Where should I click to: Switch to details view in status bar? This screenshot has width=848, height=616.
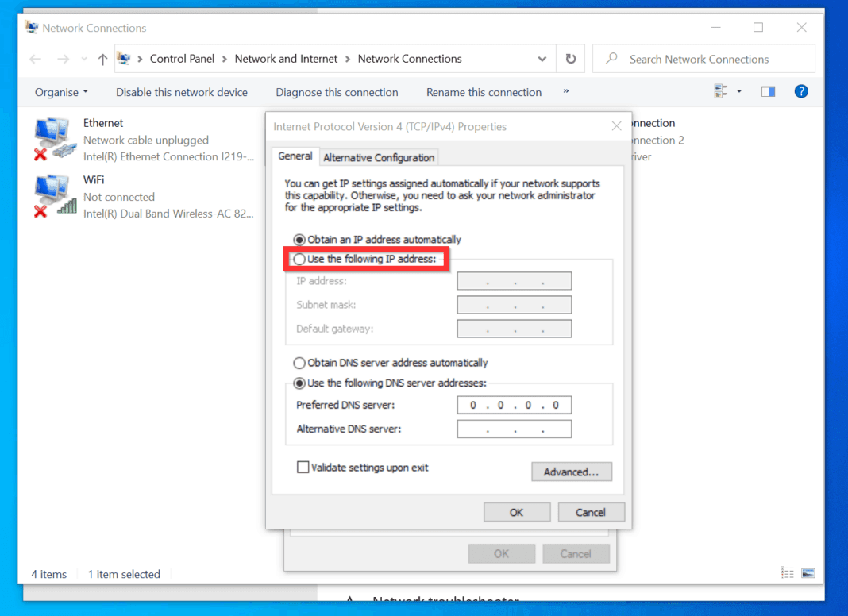click(787, 572)
